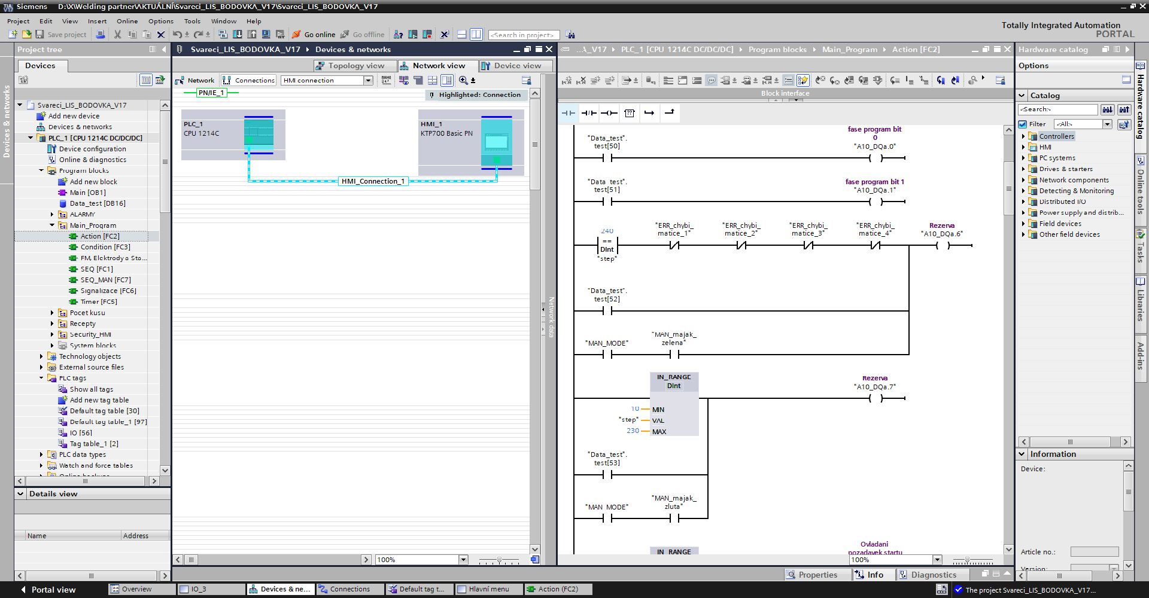This screenshot has width=1149, height=598.
Task: Insert a normally closed contact
Action: [589, 113]
